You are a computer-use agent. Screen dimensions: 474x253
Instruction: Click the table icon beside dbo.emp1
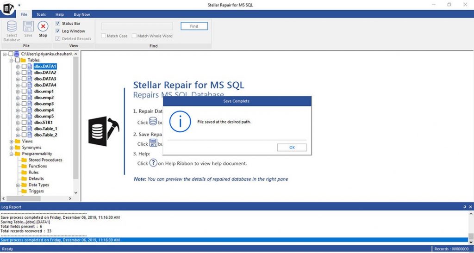click(x=30, y=92)
